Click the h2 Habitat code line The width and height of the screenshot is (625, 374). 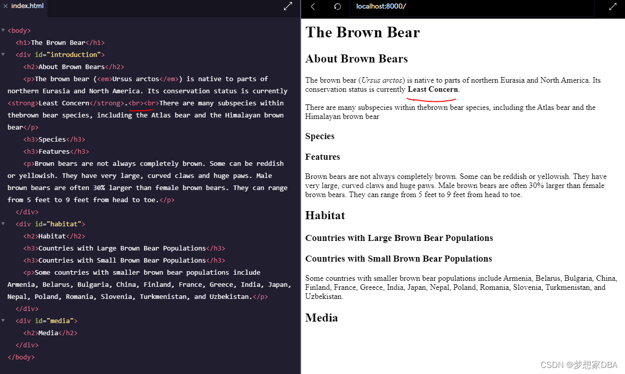pyautogui.click(x=54, y=236)
